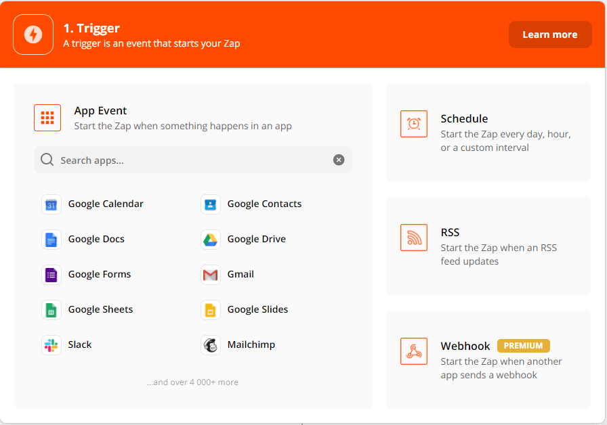Select the Google Docs icon

(x=51, y=240)
